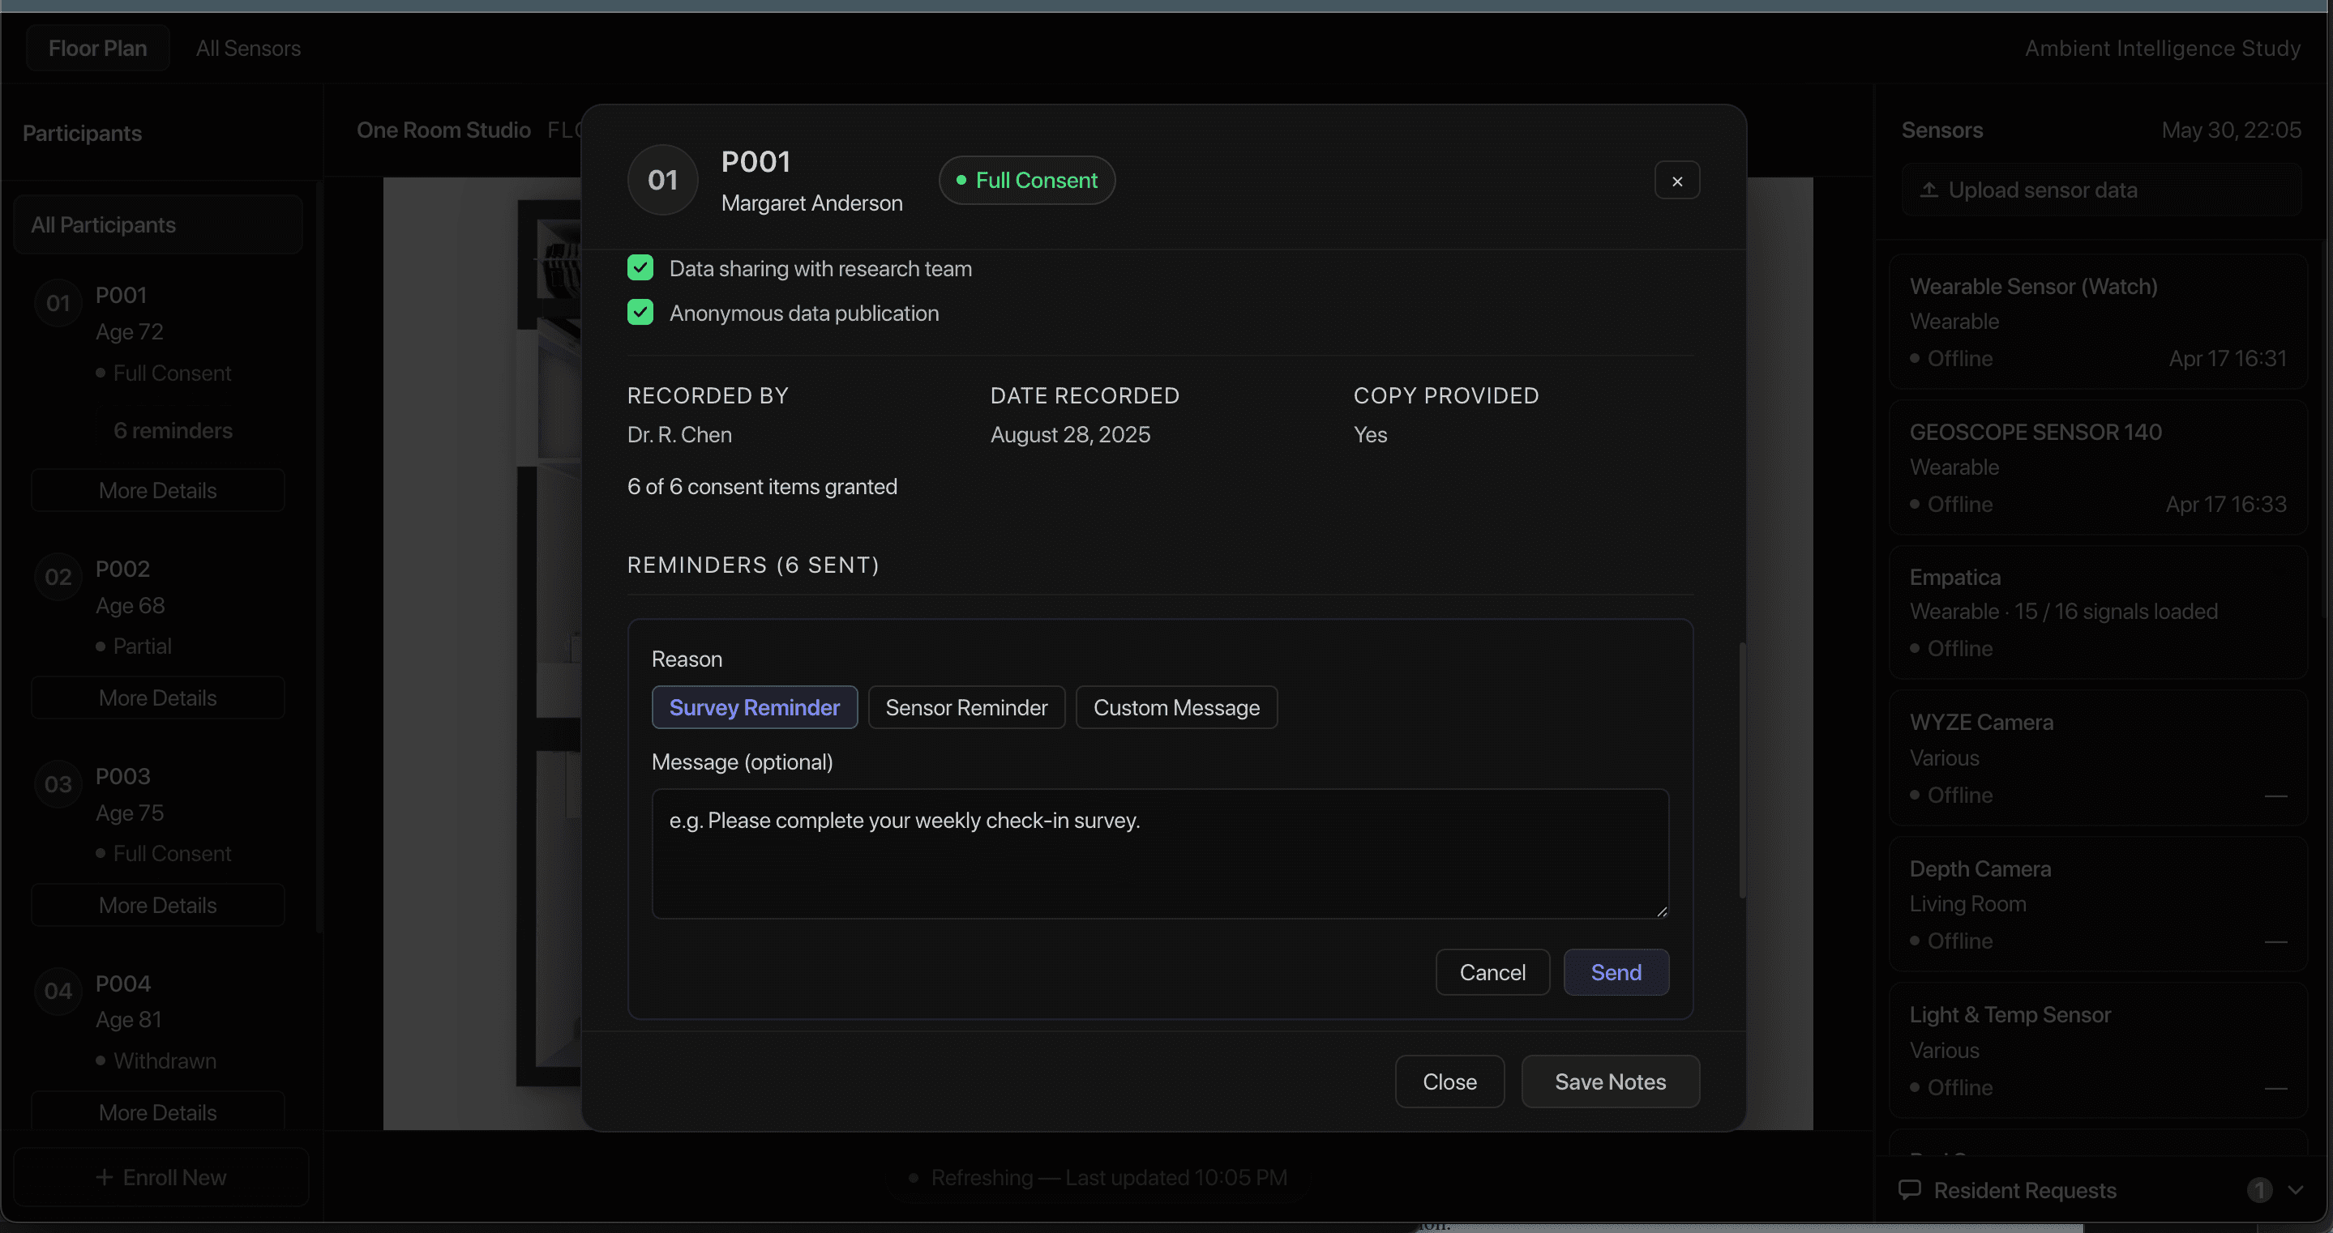2333x1233 pixels.
Task: Open More Details for P001
Action: tap(157, 490)
